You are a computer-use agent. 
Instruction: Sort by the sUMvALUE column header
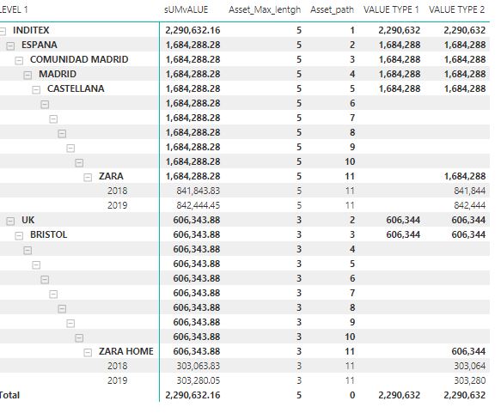coord(186,9)
